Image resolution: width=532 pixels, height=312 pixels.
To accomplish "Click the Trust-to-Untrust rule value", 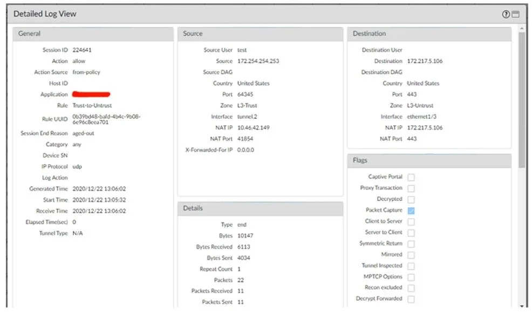I will 92,106.
